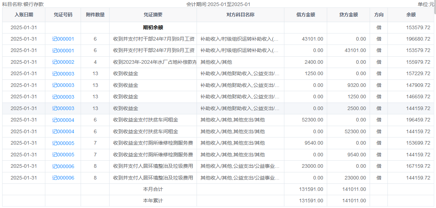Open 记000004 link in the 52300.00 debit row
The image size is (436, 208).
(x=63, y=120)
